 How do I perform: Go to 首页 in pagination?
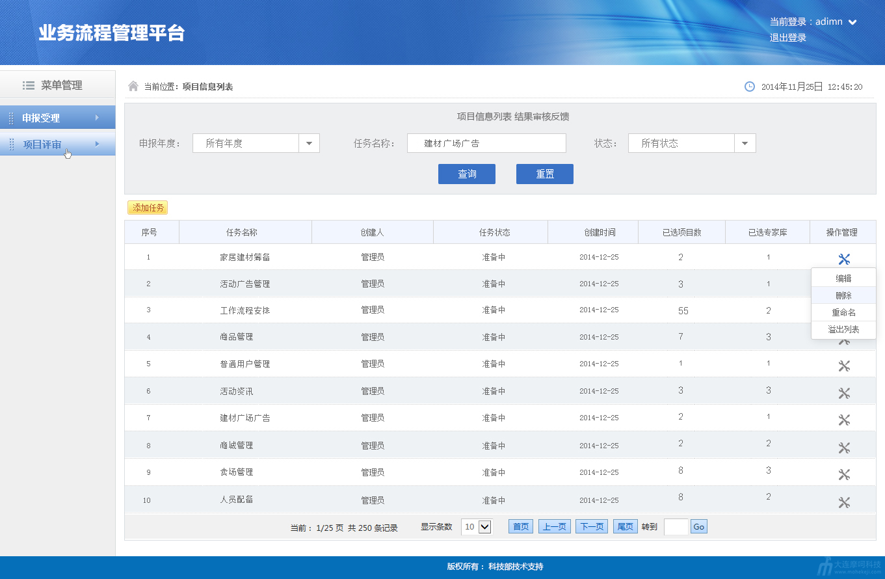pos(521,527)
